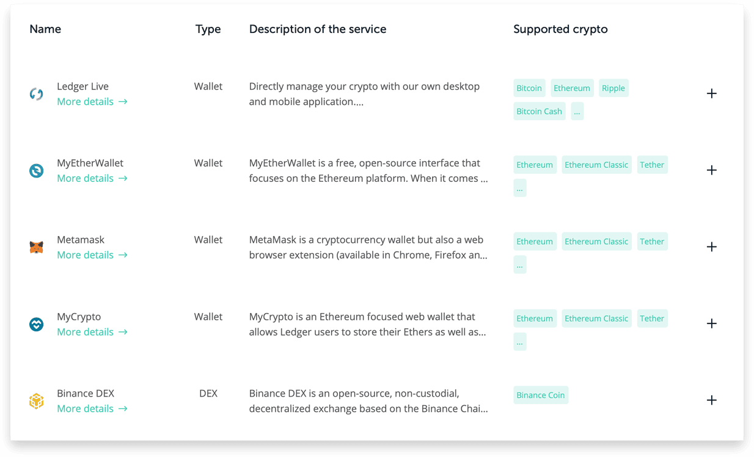
Task: Click the Binance Coin tag
Action: pyautogui.click(x=541, y=395)
